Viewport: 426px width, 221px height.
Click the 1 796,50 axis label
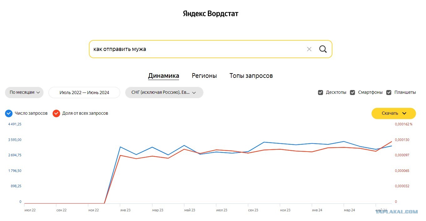point(15,171)
